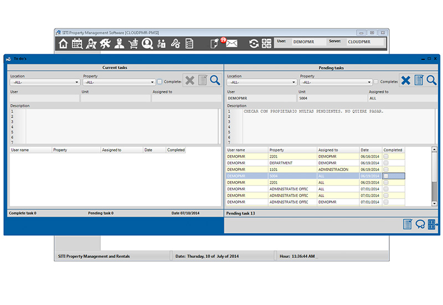
Task: Click the pending tasks list scrollbar down arrow
Action: pyautogui.click(x=434, y=203)
